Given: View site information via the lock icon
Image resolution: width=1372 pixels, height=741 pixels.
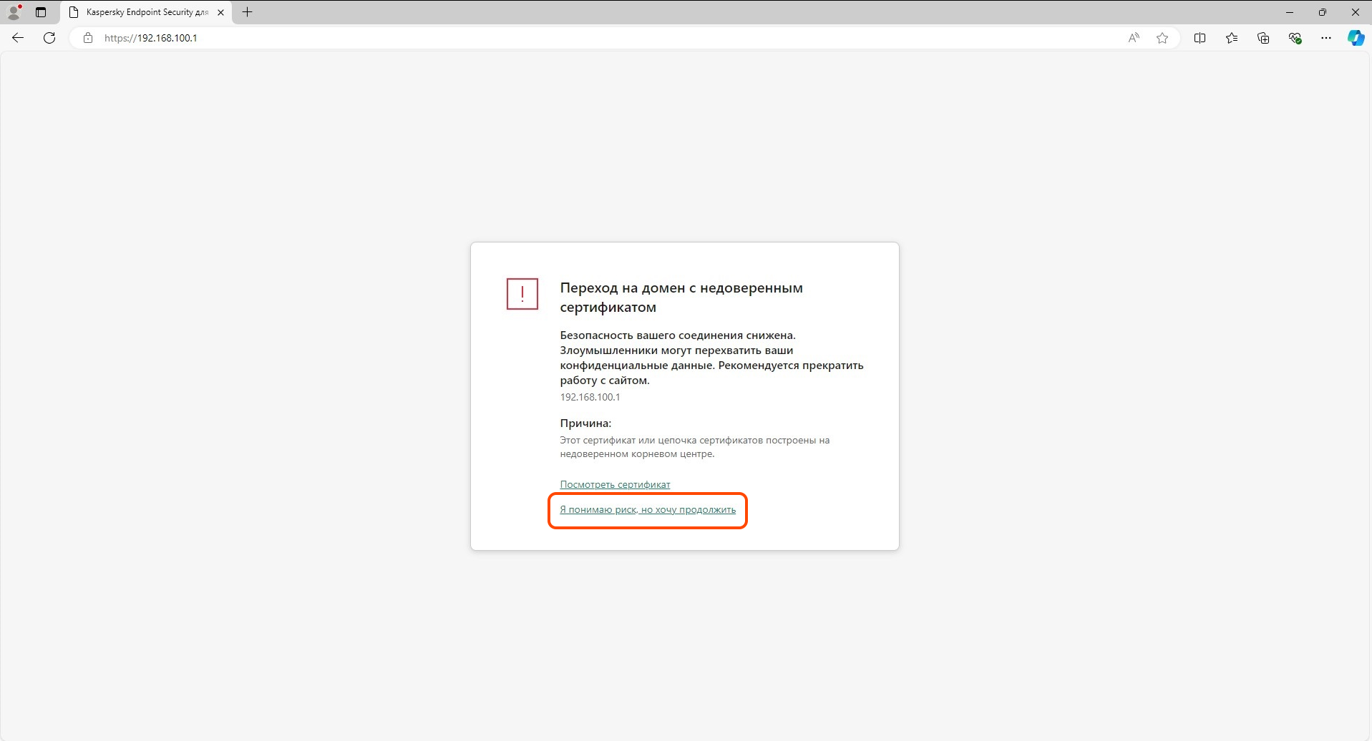Looking at the screenshot, I should coord(88,38).
